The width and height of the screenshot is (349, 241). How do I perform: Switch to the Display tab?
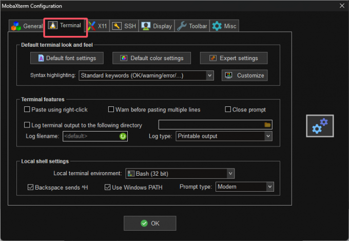click(157, 26)
